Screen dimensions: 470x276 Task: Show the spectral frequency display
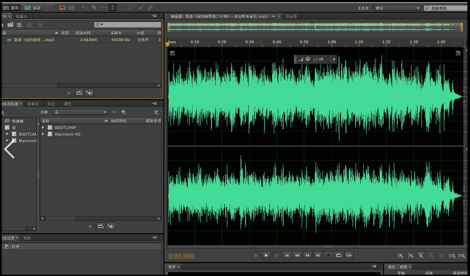tap(63, 8)
